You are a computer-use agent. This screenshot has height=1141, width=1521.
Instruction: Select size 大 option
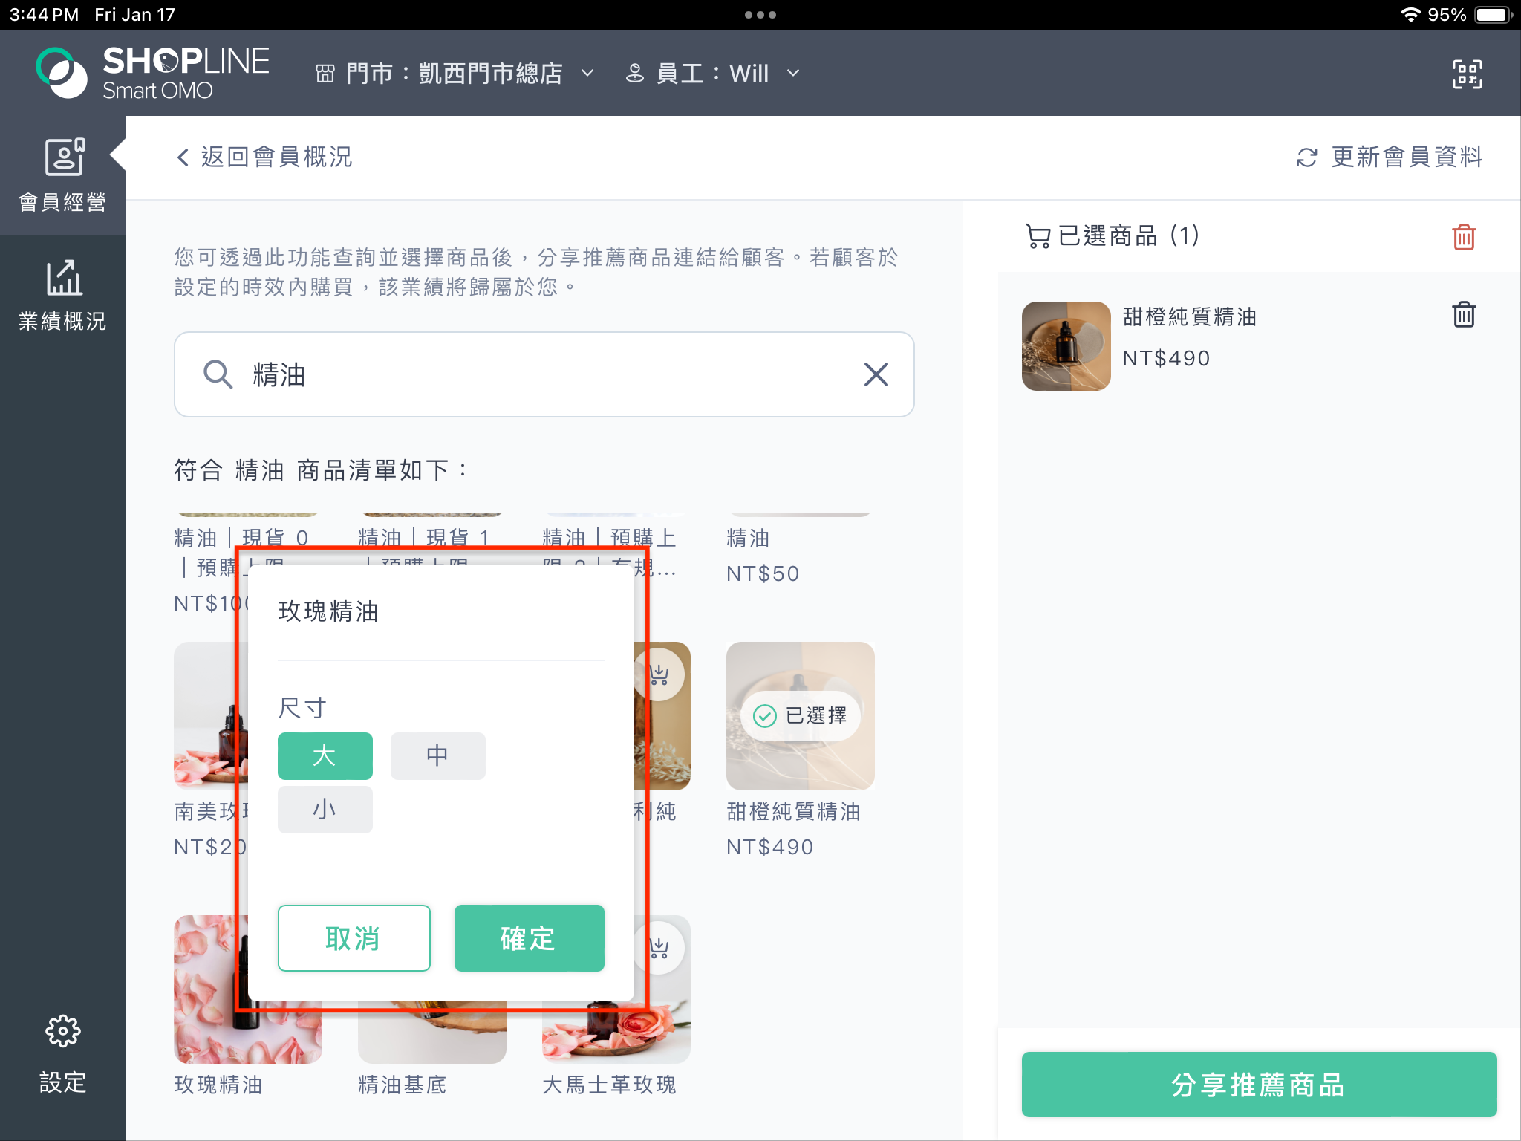[x=325, y=755]
